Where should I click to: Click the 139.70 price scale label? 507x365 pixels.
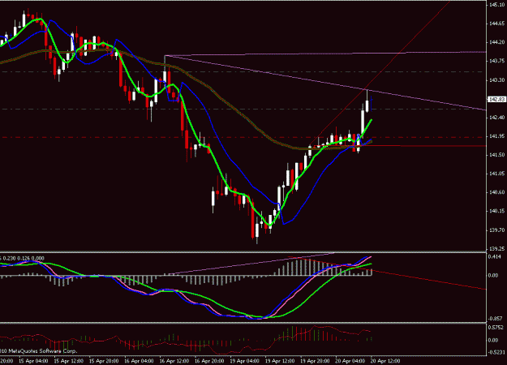497,230
